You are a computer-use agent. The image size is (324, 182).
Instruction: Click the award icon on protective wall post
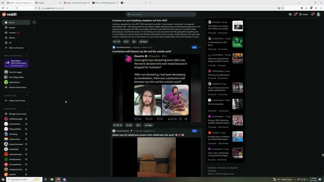click(138, 125)
